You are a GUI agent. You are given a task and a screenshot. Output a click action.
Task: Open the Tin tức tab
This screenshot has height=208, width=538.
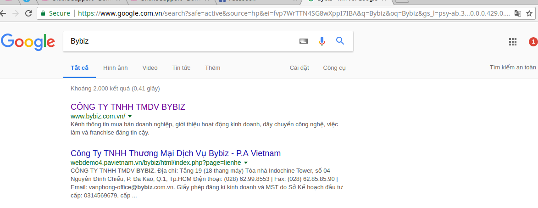(181, 67)
